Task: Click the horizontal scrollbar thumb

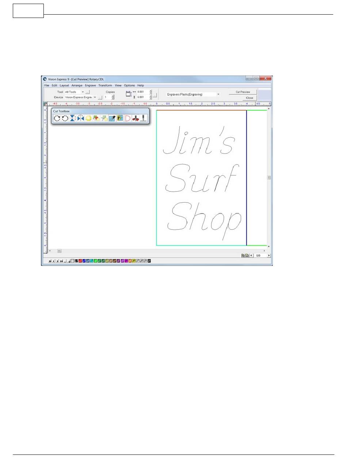Action: [x=59, y=251]
